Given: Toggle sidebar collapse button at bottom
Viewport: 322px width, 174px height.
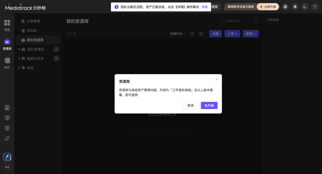Looking at the screenshot, I should pyautogui.click(x=7, y=167).
